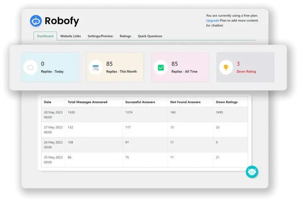Select the 25 May 2023 date cell

point(53,160)
